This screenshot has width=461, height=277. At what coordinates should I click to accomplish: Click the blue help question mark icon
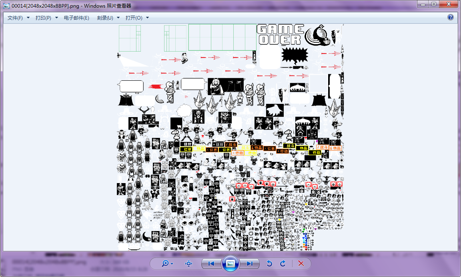(451, 17)
